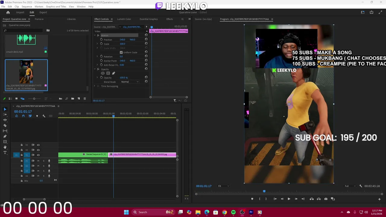The height and width of the screenshot is (217, 386).
Task: Solo audio track A2
Action: [44, 166]
